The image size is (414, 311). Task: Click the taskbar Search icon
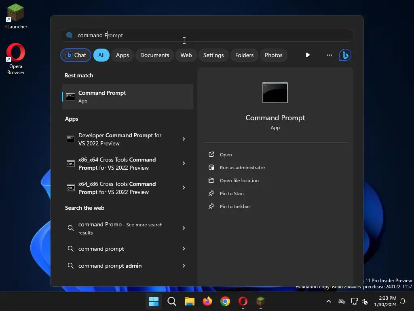point(171,301)
